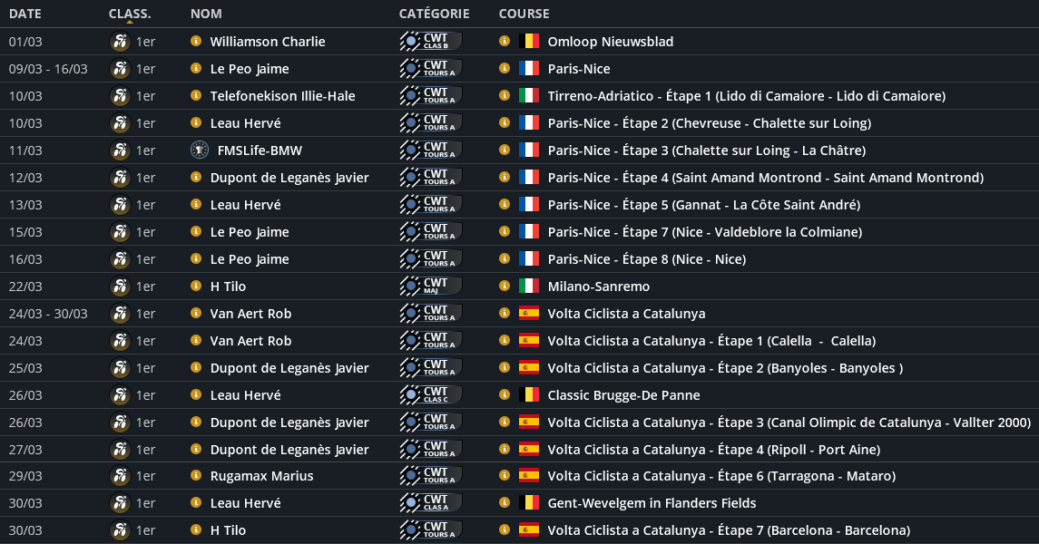Open info icon next to Telefonekison Illie-Hale

pyautogui.click(x=195, y=96)
